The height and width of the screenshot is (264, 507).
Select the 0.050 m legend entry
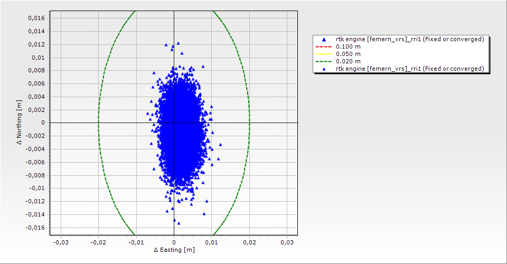coord(349,54)
